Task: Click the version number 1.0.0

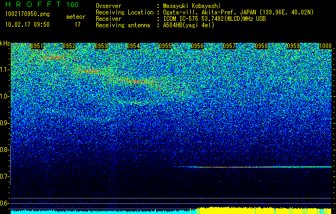Action: pos(73,5)
